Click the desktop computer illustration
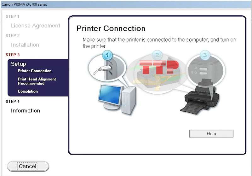This screenshot has height=176, width=252. [x=117, y=99]
